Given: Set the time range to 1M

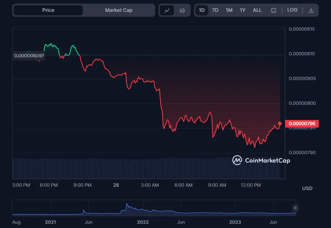Looking at the screenshot, I should pos(229,10).
